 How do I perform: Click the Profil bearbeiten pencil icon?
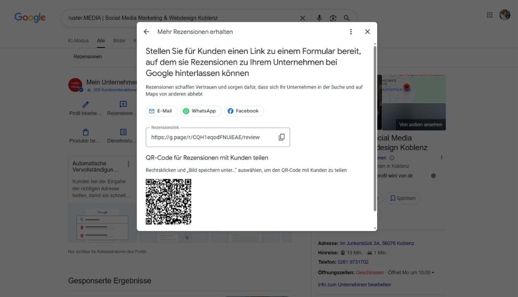86,105
